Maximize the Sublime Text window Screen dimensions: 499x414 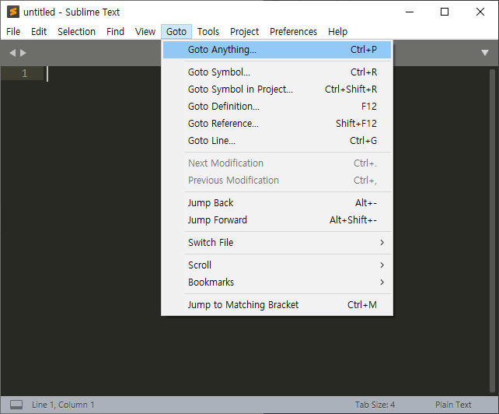point(445,12)
